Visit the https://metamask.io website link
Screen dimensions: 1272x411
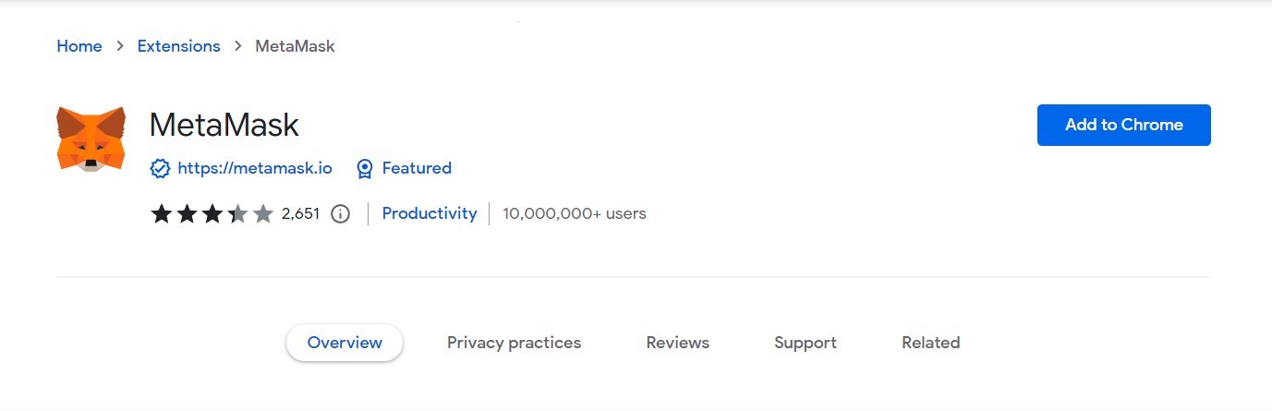pyautogui.click(x=254, y=168)
